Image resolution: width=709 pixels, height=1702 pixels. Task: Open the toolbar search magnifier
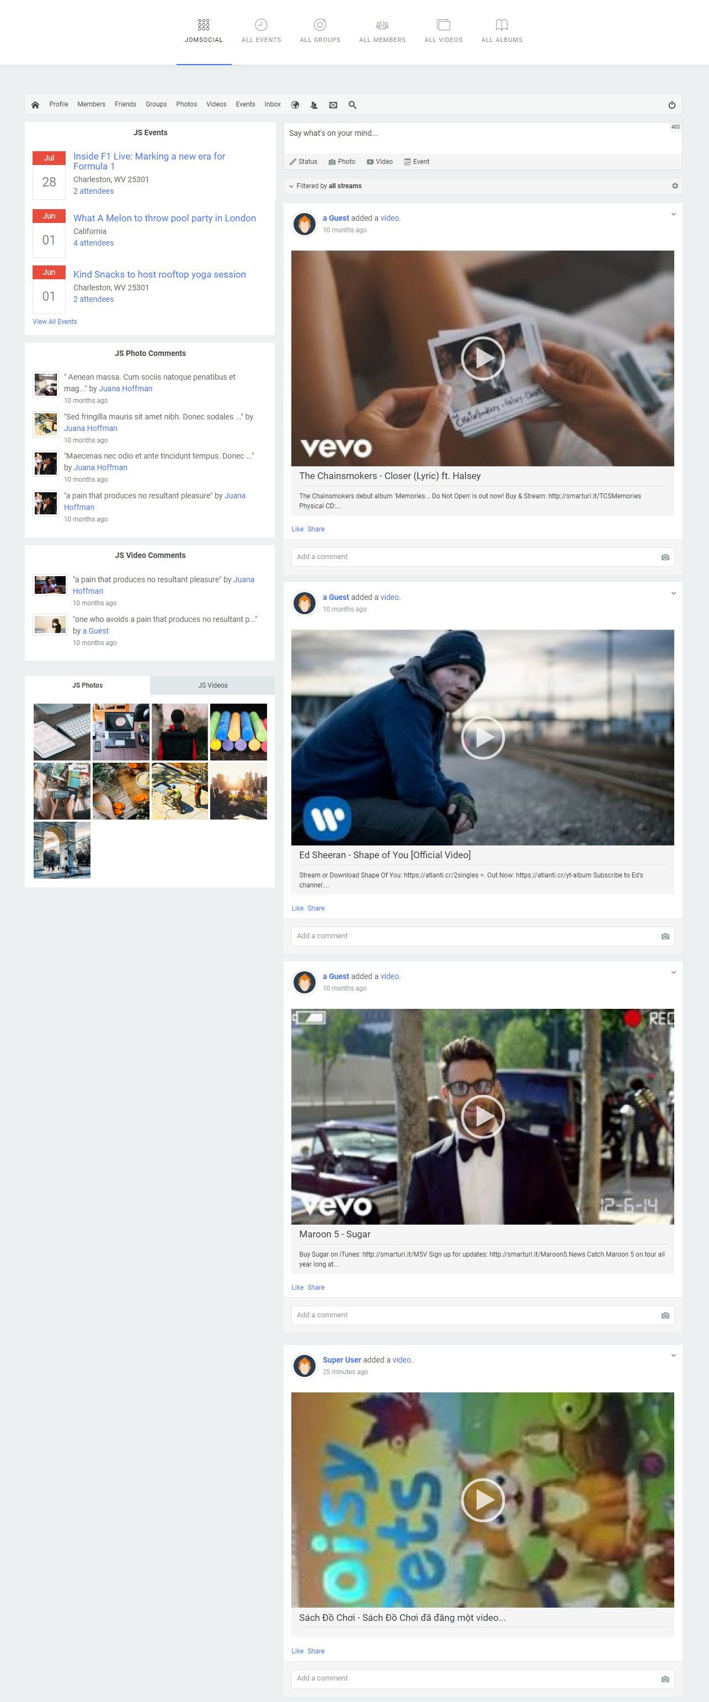[x=352, y=104]
